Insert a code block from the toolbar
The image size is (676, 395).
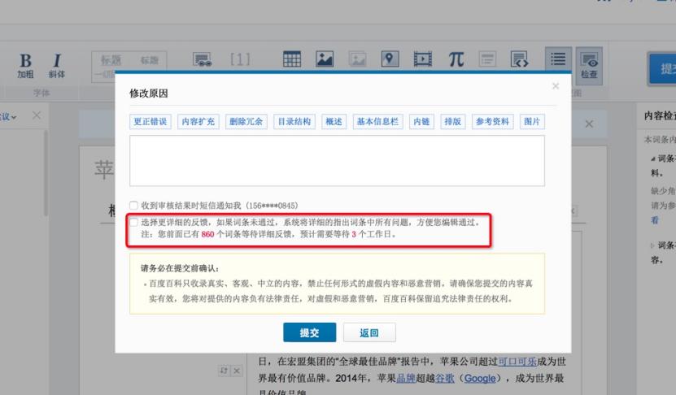[520, 59]
